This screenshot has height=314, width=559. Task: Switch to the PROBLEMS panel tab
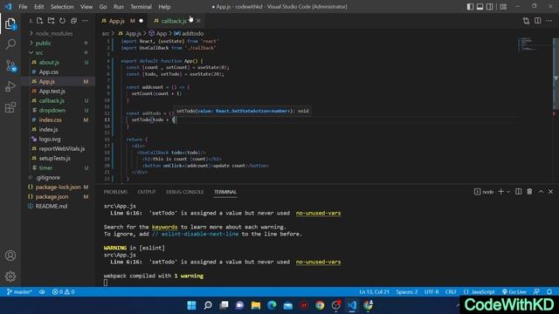point(115,192)
